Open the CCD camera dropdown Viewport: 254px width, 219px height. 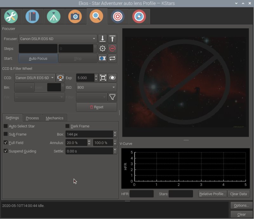click(35, 78)
